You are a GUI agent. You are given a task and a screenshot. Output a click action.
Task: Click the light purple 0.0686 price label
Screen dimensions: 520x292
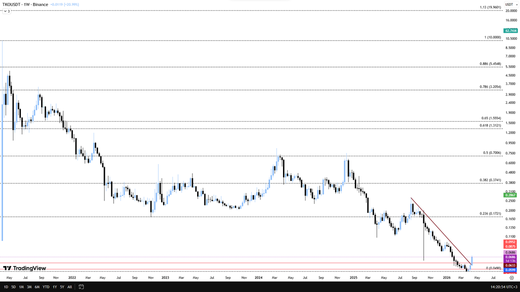point(509,252)
